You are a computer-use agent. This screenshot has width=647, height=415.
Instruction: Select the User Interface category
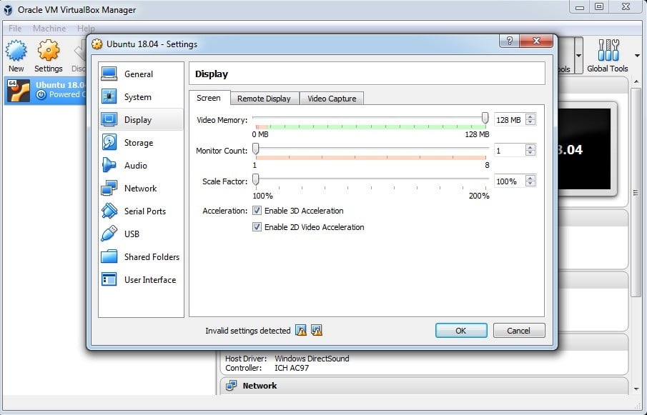pos(149,280)
